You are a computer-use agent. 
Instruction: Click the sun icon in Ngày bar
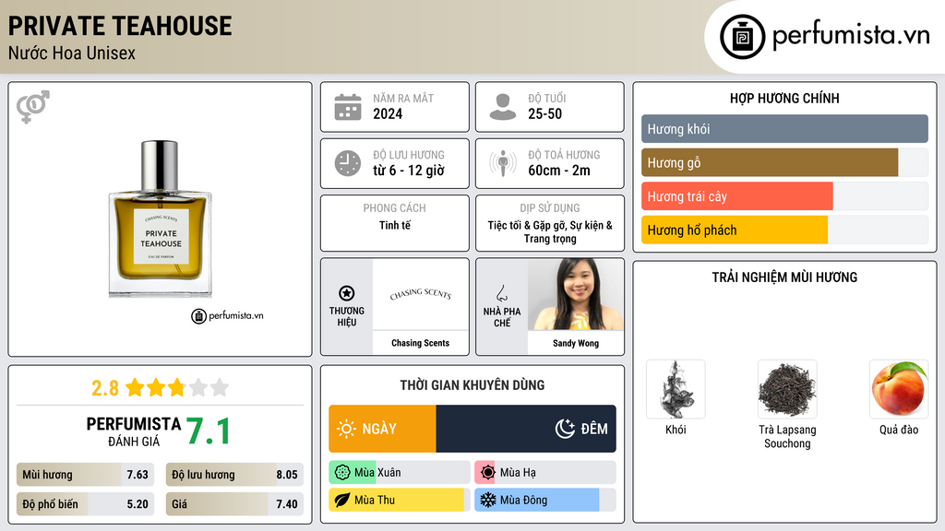click(x=347, y=429)
